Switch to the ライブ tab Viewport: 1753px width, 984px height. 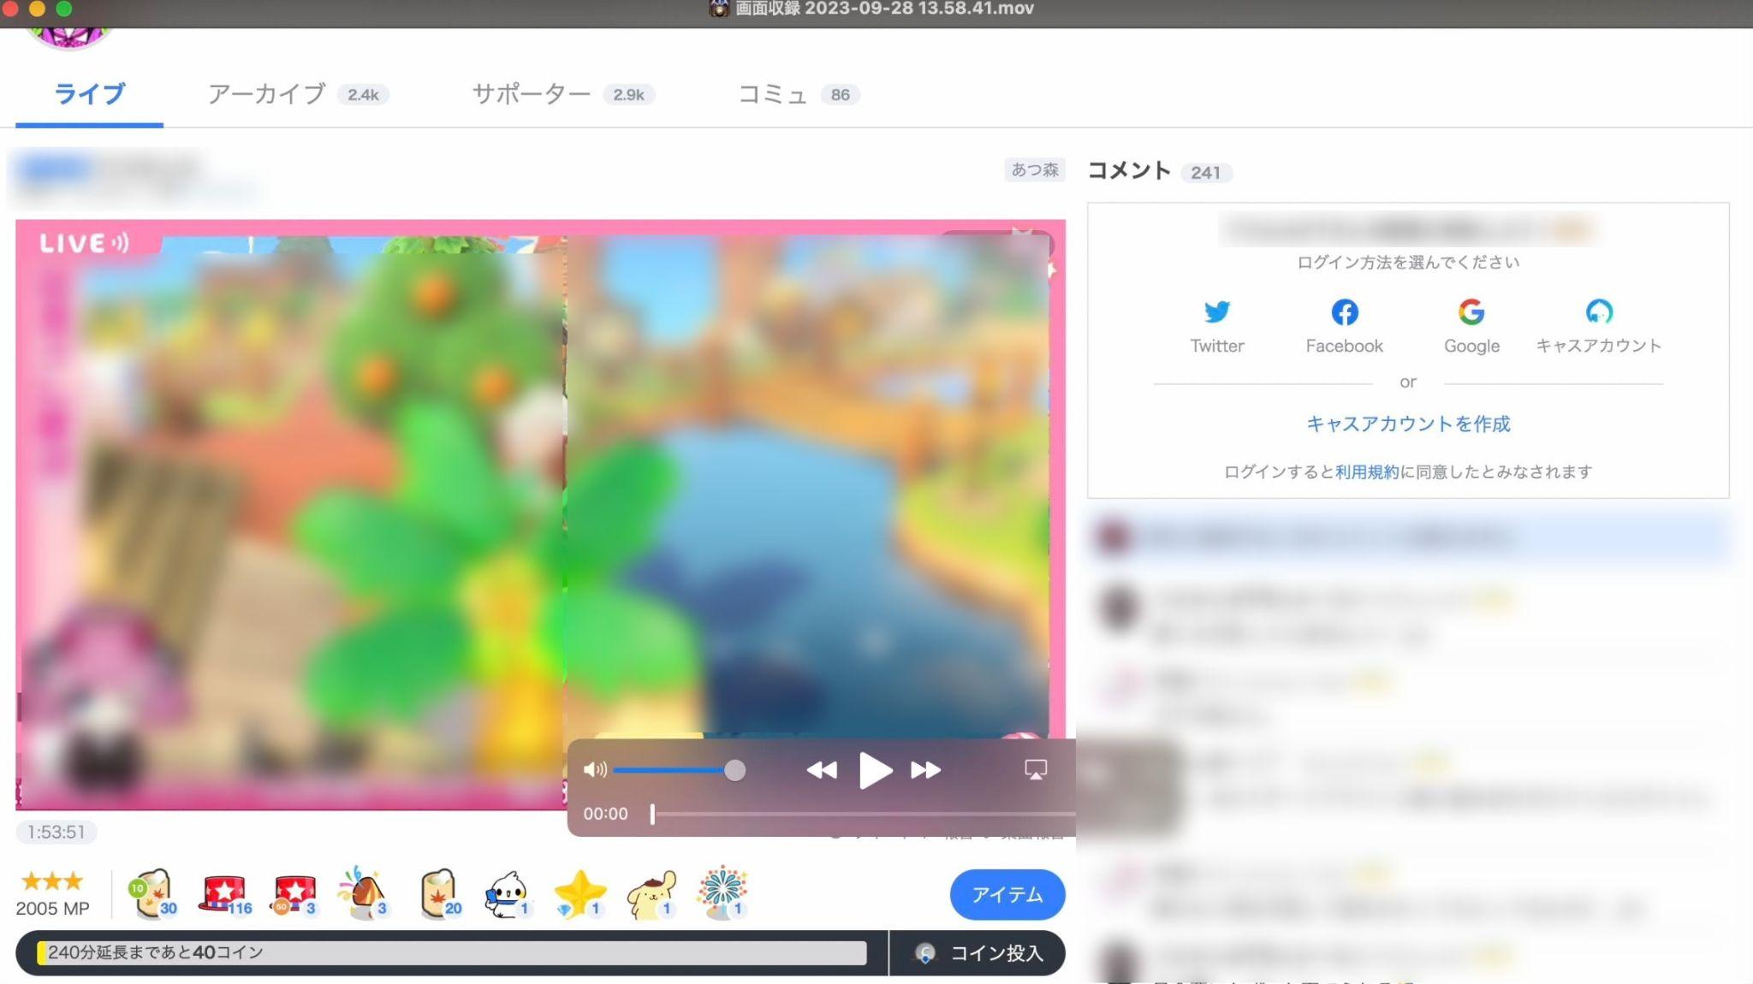(89, 94)
